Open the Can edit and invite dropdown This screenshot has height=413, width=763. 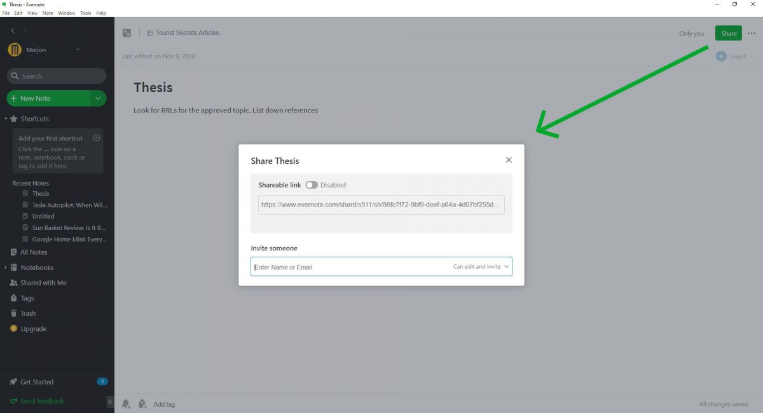[x=481, y=267]
